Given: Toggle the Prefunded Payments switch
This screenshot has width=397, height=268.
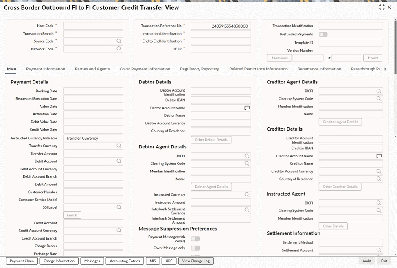Looking at the screenshot, I should coord(323,34).
